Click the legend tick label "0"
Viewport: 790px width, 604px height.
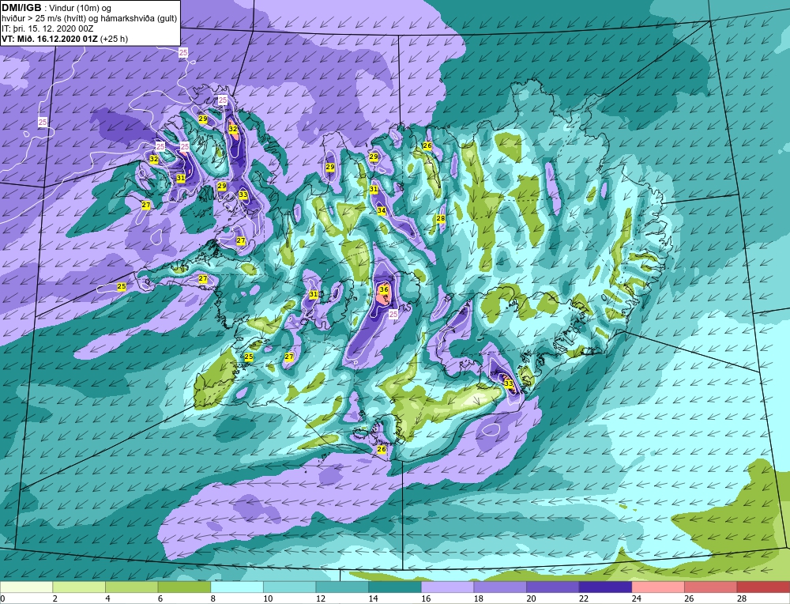[x=2, y=598]
